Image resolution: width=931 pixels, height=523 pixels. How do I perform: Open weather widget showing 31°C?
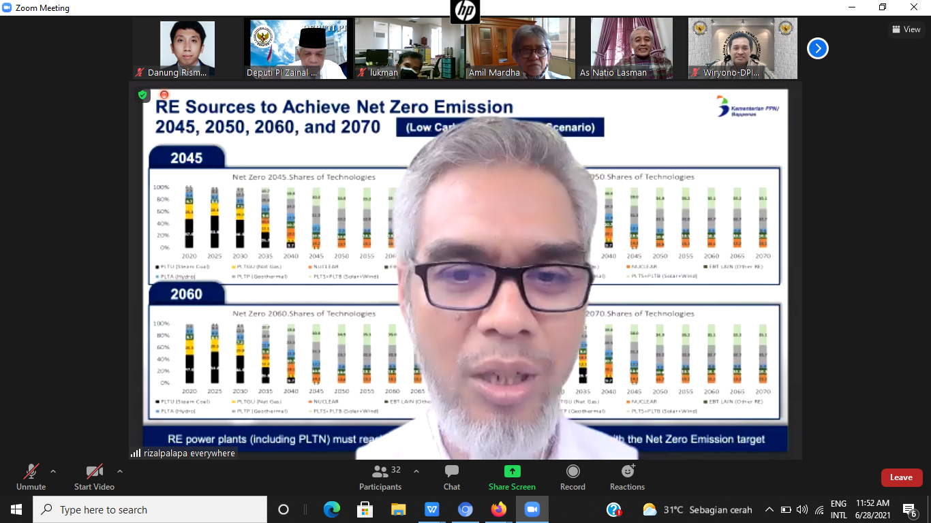tap(697, 509)
